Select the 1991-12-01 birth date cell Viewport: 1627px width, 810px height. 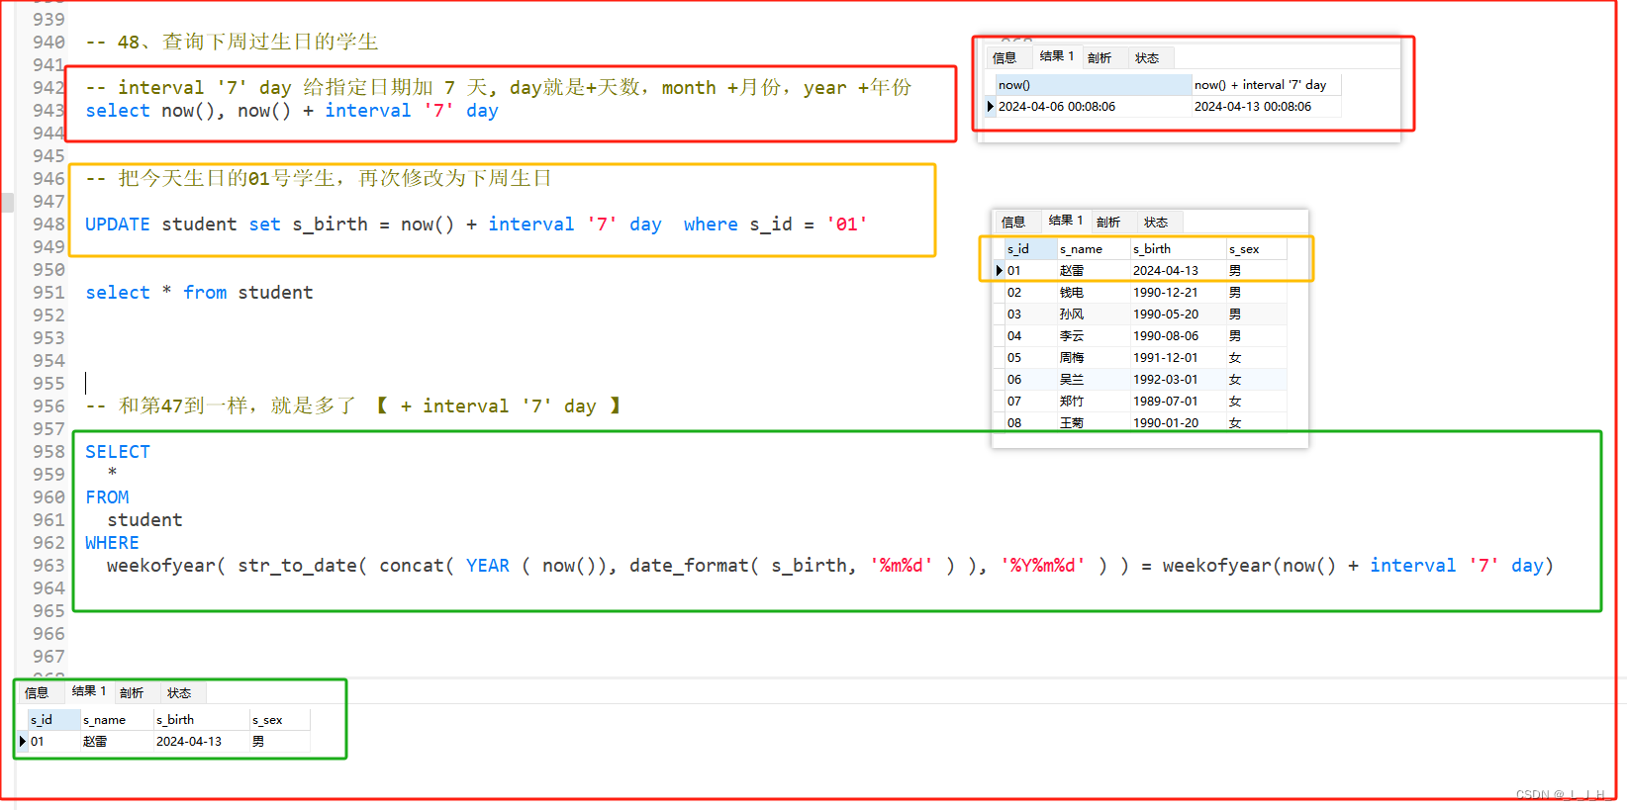point(1179,358)
